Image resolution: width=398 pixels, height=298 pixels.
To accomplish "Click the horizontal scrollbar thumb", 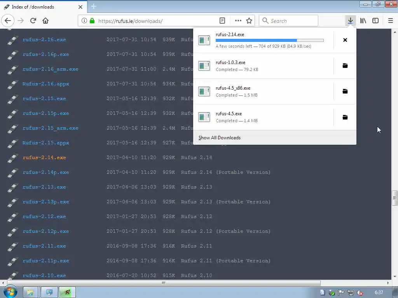I will tap(164, 283).
